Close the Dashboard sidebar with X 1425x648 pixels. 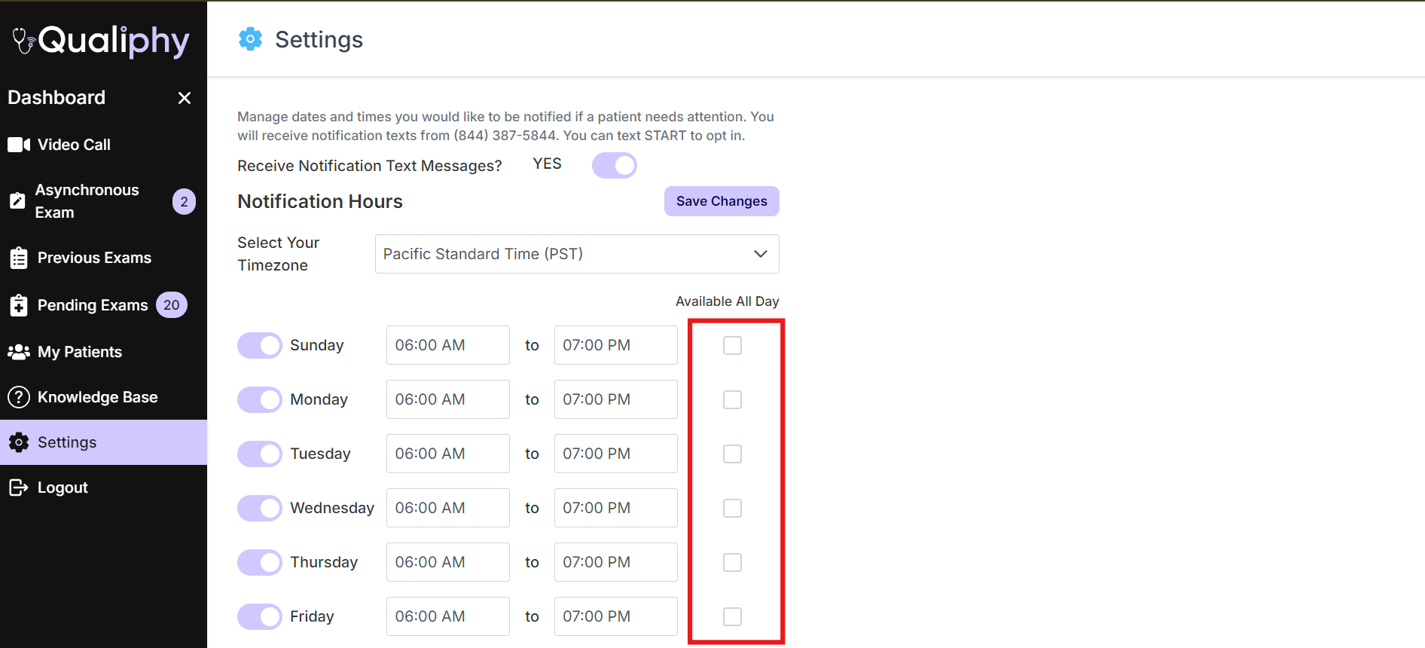(185, 98)
